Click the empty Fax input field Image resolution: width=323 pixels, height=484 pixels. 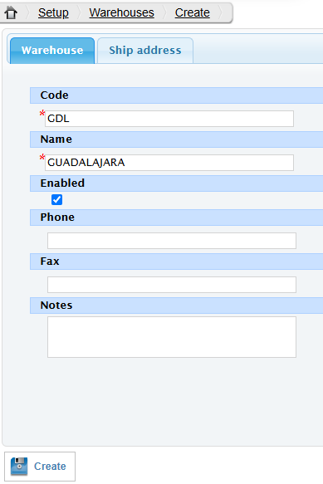pos(172,285)
